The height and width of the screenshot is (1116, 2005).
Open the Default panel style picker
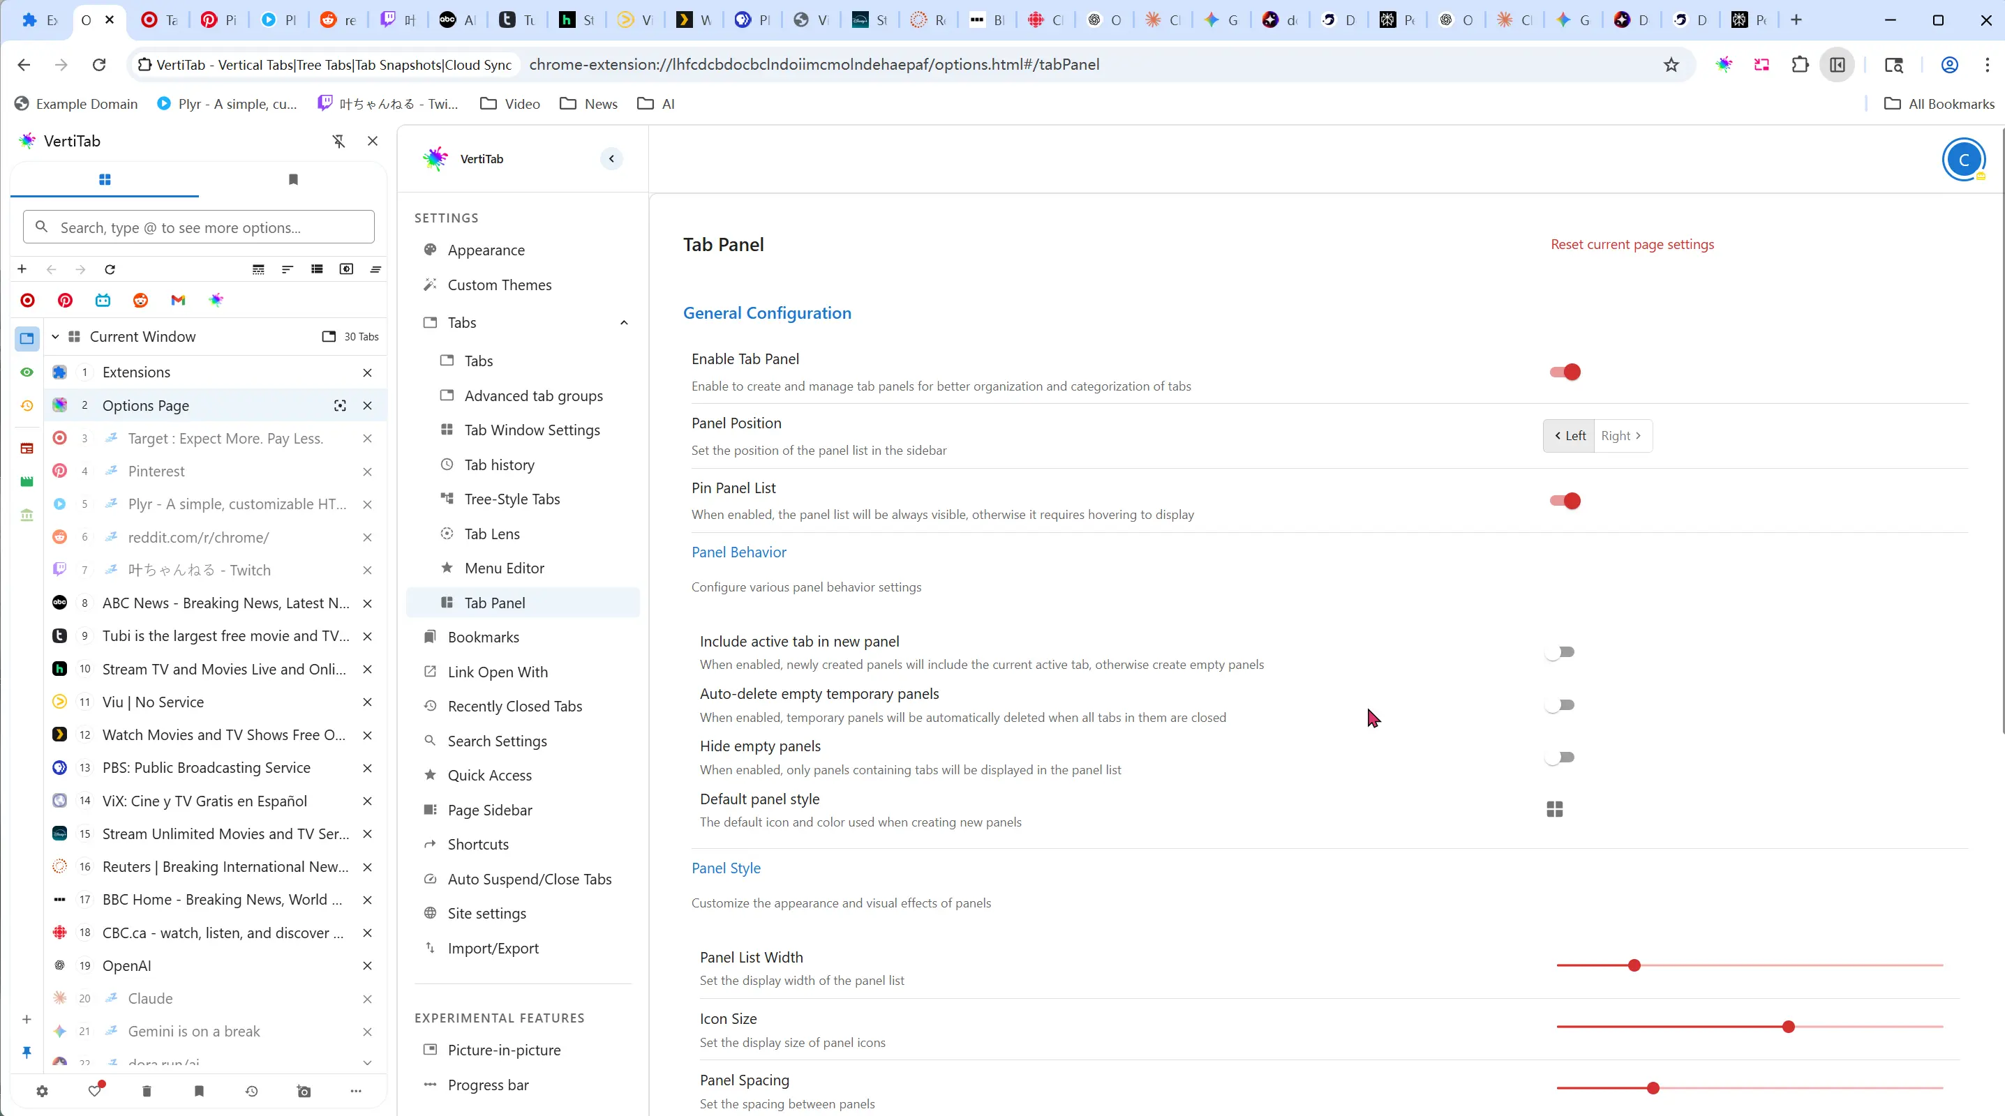tap(1554, 810)
